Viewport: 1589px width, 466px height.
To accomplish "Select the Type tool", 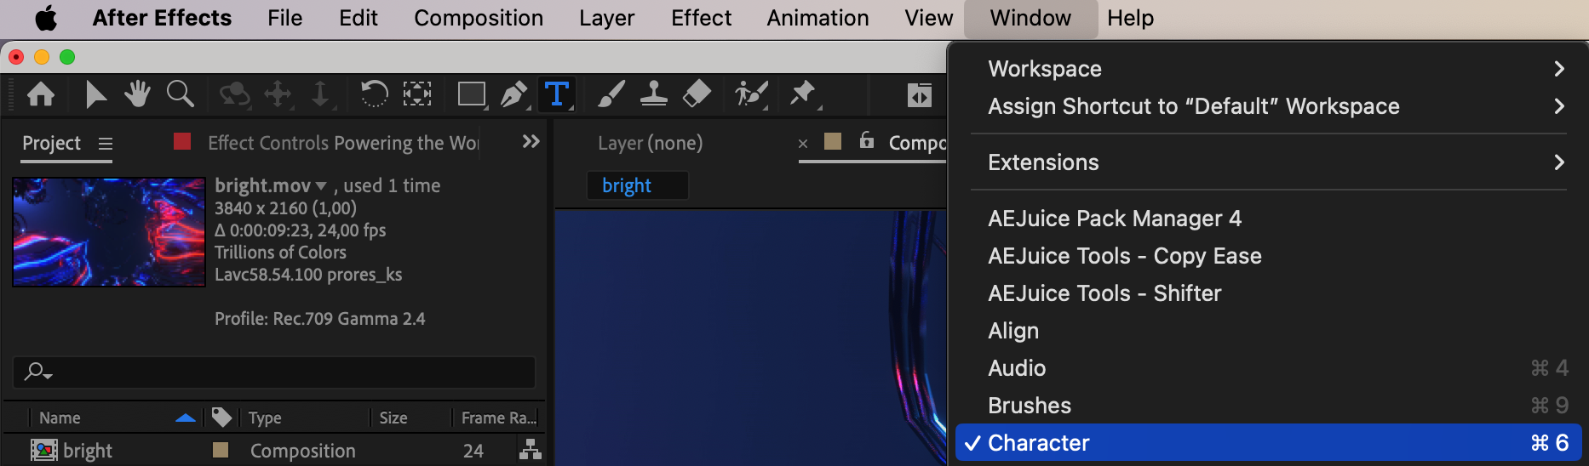I will click(556, 94).
